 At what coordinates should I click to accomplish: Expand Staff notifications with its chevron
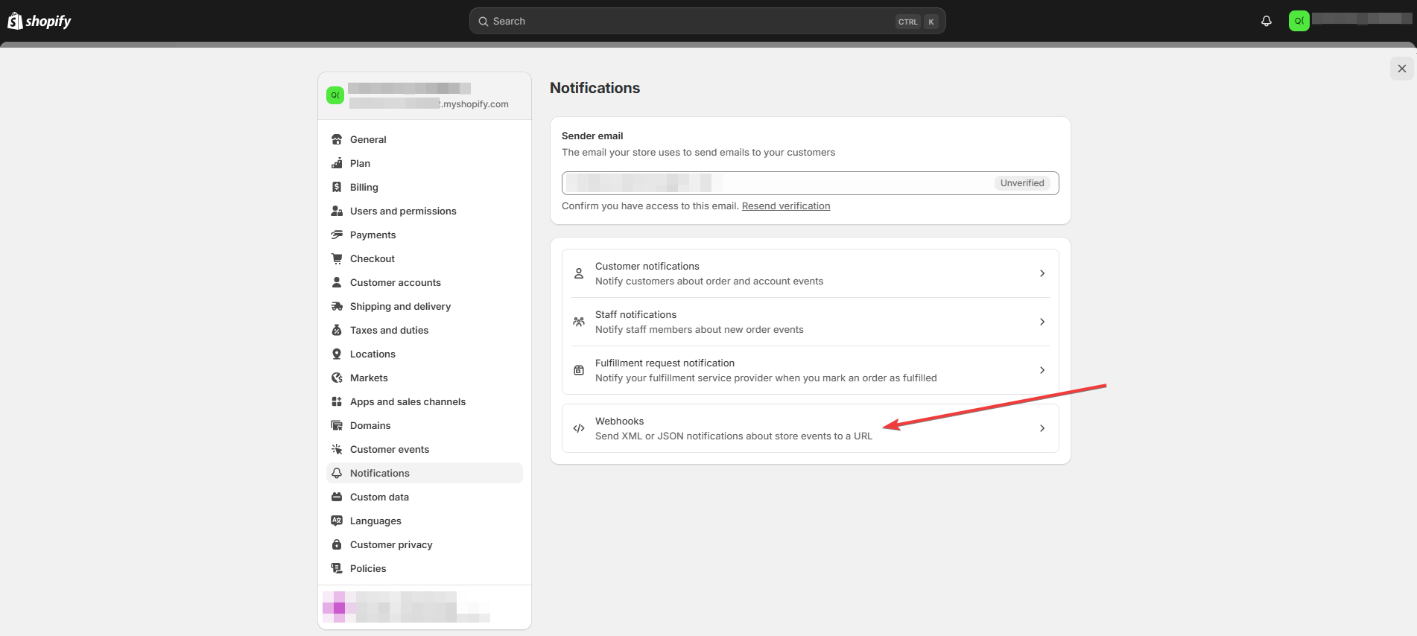[x=1042, y=322]
